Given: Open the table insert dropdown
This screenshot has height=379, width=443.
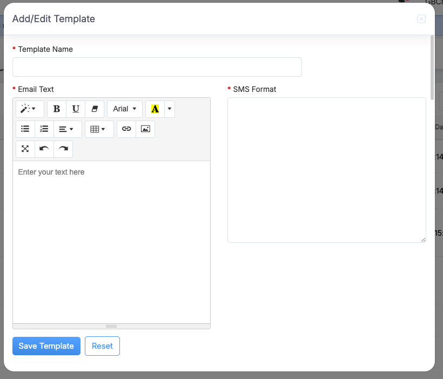Looking at the screenshot, I should click(99, 129).
